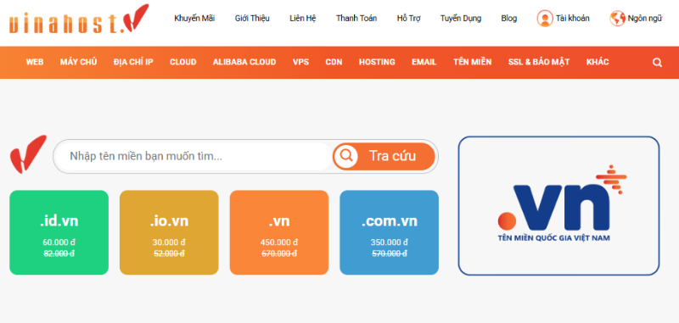
Task: Click struck-through 52.000 đ price
Action: 169,253
